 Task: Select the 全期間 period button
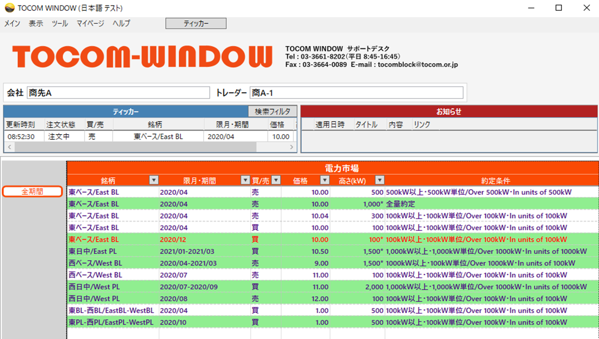[33, 192]
